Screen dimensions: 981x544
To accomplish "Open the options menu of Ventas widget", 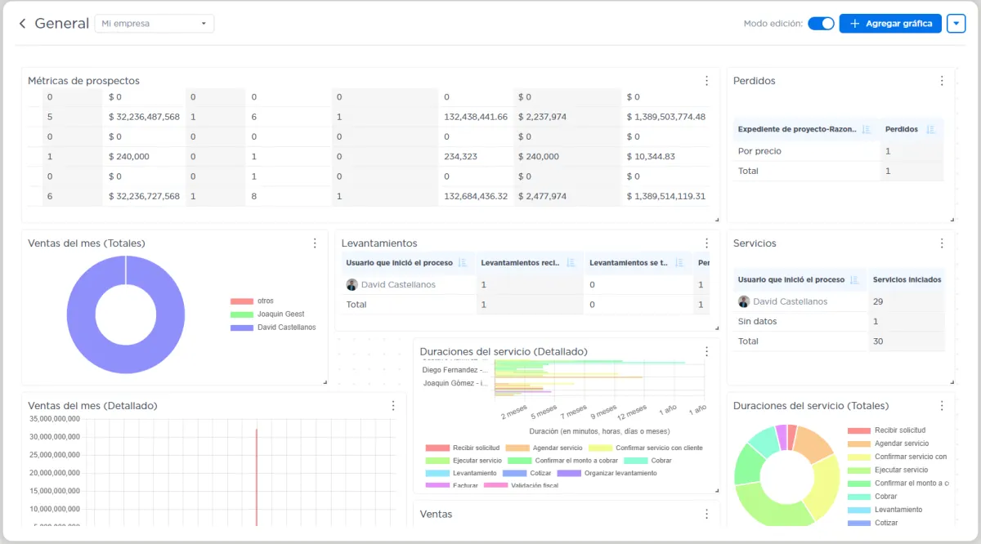I will click(707, 514).
